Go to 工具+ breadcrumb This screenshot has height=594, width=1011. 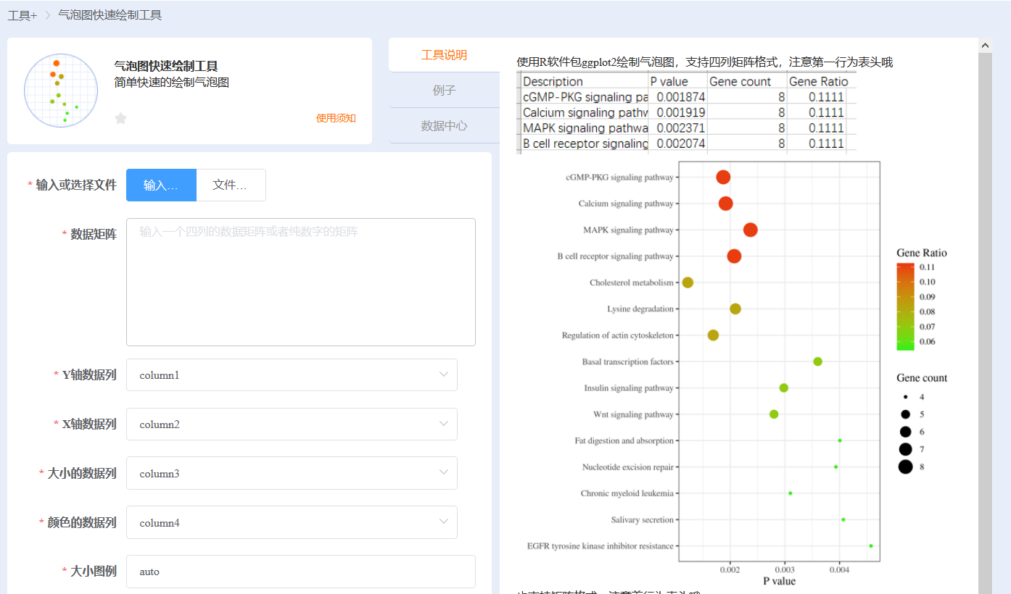22,15
